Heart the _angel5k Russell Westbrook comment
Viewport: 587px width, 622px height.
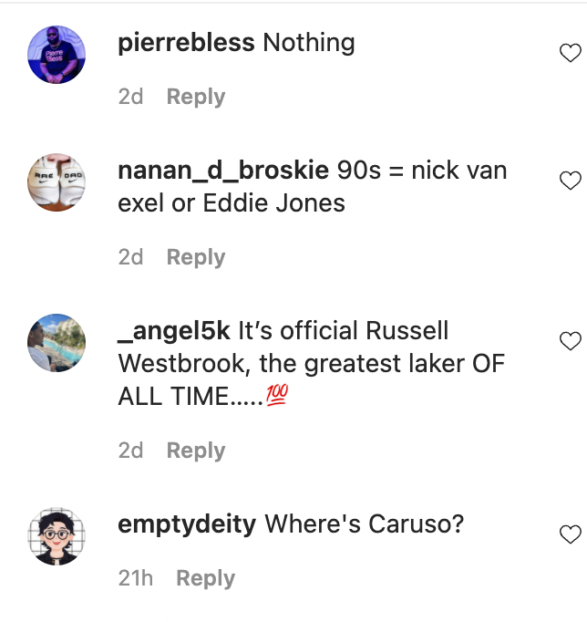coord(570,342)
